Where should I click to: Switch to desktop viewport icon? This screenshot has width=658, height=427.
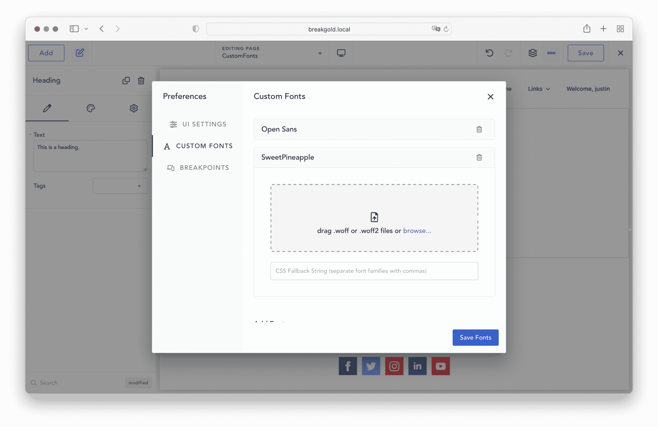341,53
